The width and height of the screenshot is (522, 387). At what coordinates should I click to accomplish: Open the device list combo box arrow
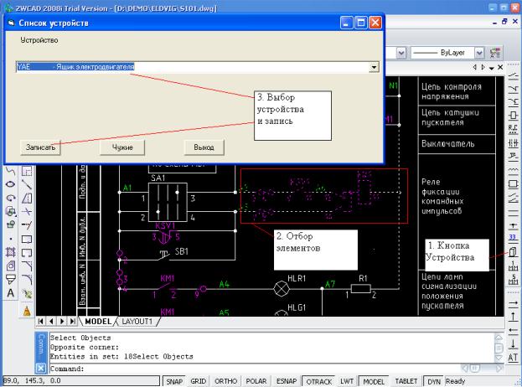tap(375, 67)
